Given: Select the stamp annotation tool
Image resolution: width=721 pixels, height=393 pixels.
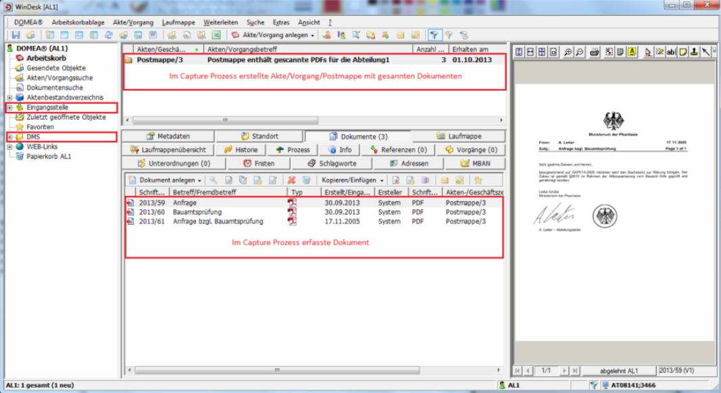Looking at the screenshot, I should pyautogui.click(x=695, y=52).
